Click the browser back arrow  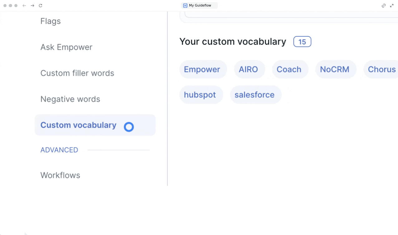[x=24, y=6]
